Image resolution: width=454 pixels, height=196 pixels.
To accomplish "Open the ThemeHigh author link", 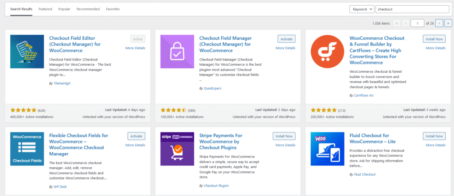I will (62, 83).
